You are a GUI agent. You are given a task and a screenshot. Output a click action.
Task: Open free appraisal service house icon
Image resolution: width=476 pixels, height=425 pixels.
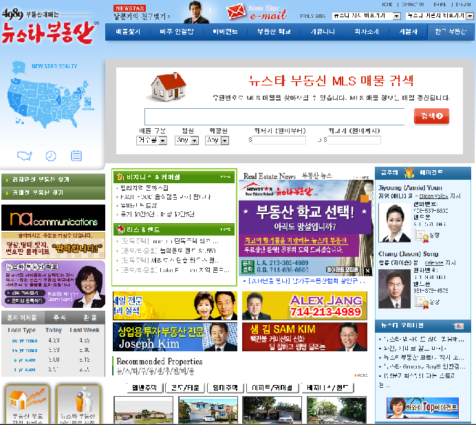click(x=28, y=404)
